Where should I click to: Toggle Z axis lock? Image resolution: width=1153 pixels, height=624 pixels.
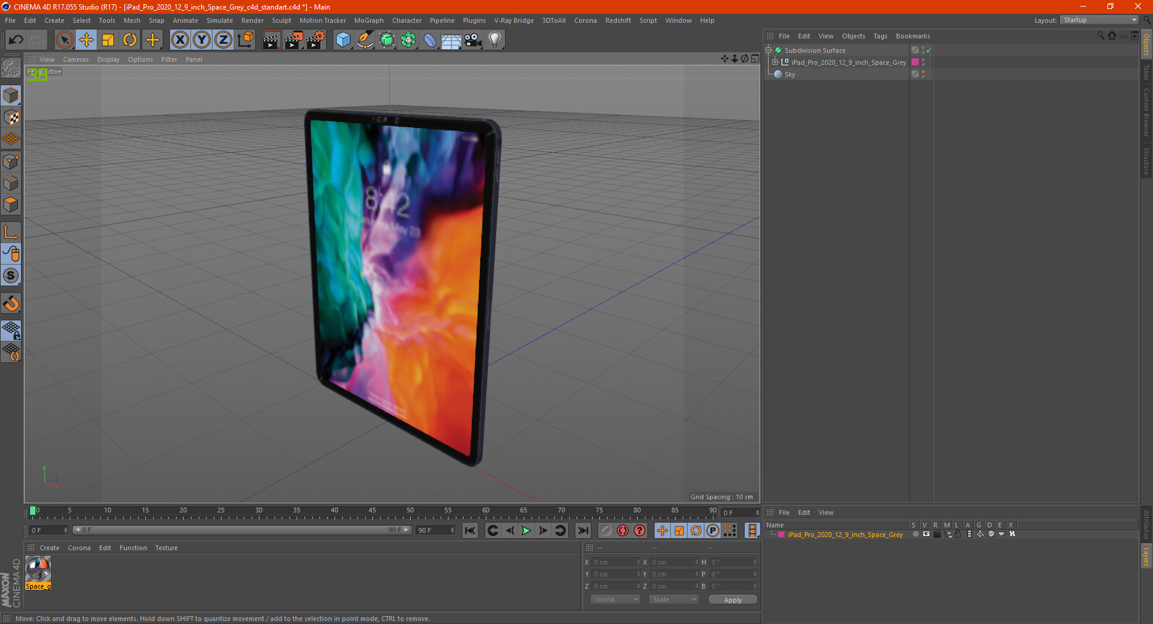click(x=223, y=40)
